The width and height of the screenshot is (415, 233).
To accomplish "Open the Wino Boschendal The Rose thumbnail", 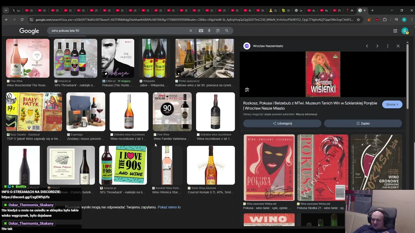I will tap(28, 58).
